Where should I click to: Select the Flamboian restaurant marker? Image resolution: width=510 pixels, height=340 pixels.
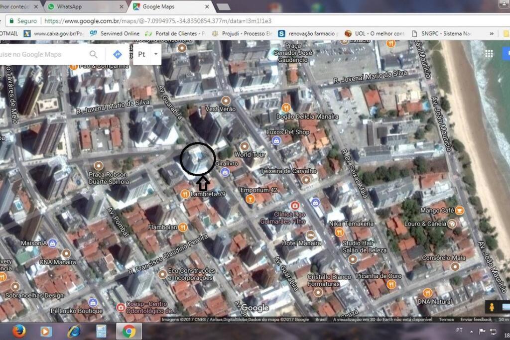coord(183,227)
